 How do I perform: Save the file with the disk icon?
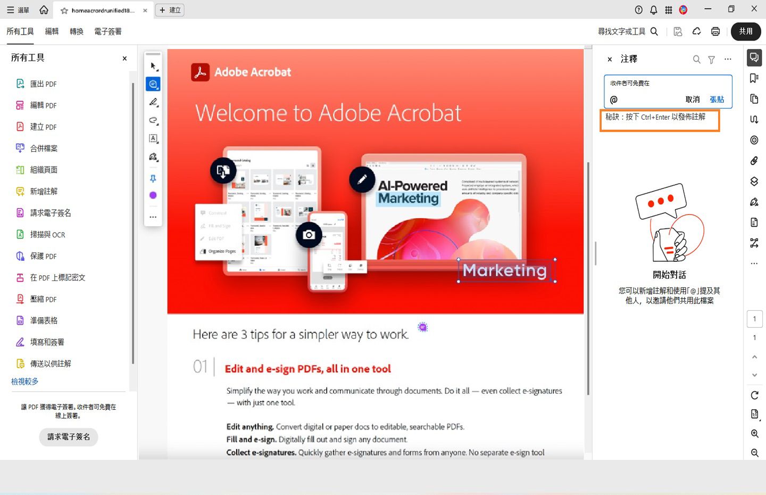click(x=678, y=31)
